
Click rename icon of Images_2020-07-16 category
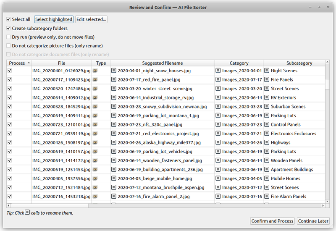coord(218,196)
